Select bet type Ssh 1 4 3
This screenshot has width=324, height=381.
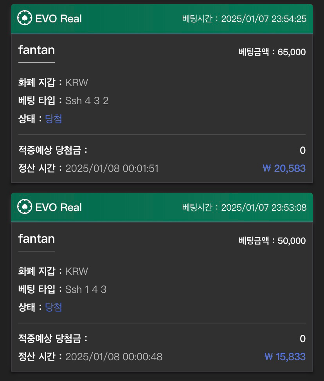click(x=86, y=289)
